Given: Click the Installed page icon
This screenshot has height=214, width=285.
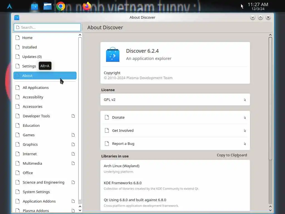Looking at the screenshot, I should click(18, 47).
